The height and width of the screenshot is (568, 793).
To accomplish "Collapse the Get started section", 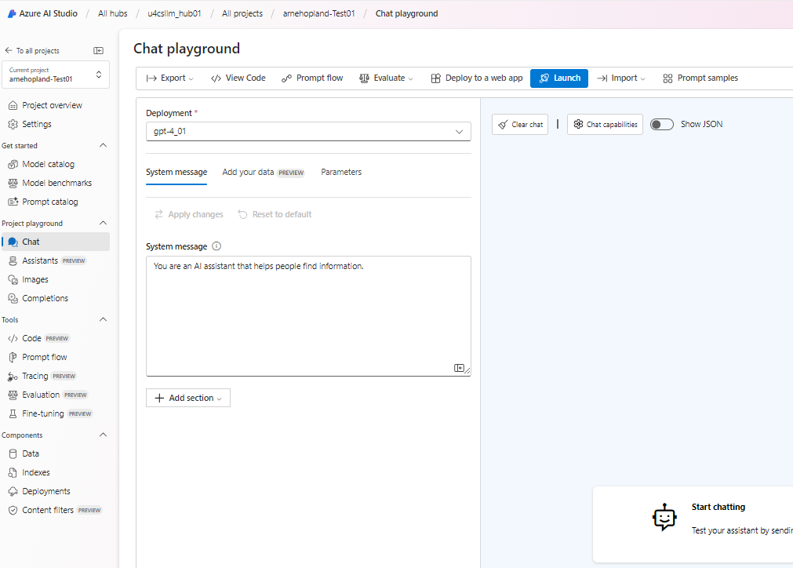I will (104, 145).
